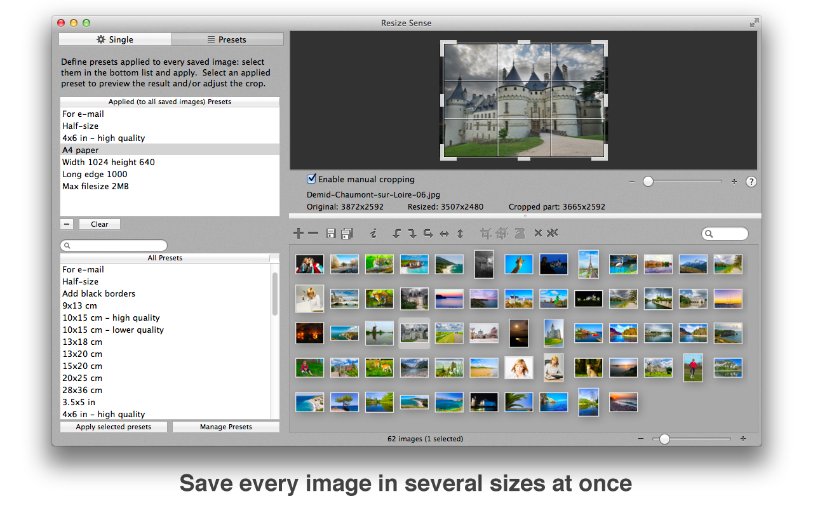
Task: Focus the image search field above the thumbnails
Action: point(725,234)
